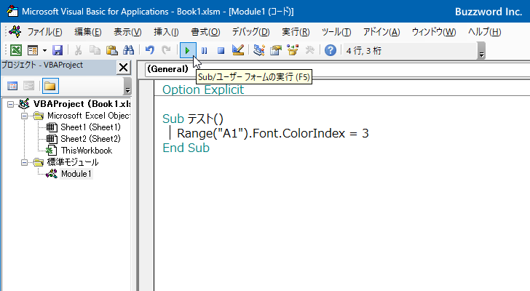Screen dimensions: 530x291
Task: Click the Toolbox wrench icon
Action: click(309, 51)
